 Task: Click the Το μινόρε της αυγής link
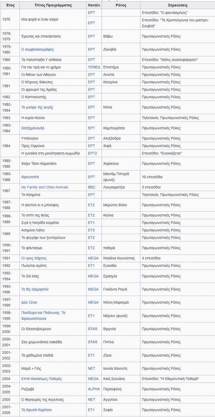[x=37, y=107]
